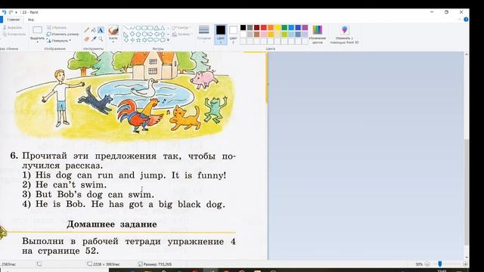Select the Eraser tool

point(87,39)
